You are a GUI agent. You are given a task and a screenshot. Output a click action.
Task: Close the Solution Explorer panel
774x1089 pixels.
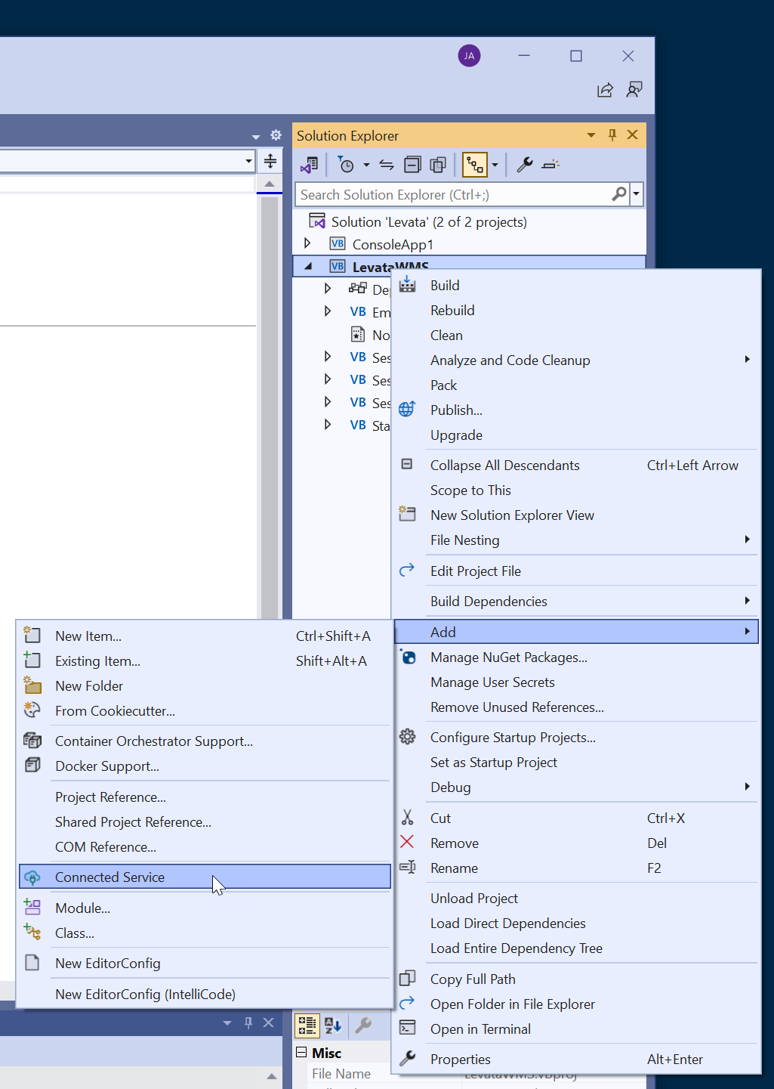click(633, 135)
